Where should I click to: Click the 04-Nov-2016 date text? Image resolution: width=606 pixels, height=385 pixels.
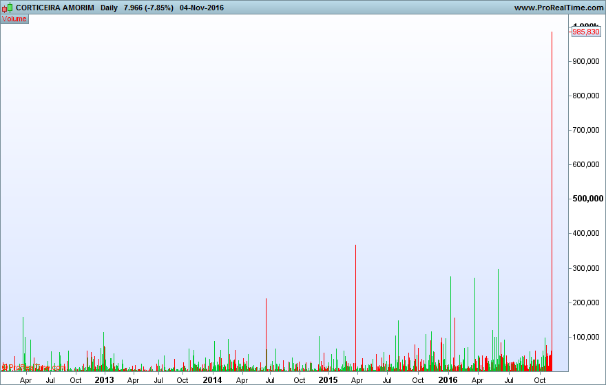click(x=202, y=8)
